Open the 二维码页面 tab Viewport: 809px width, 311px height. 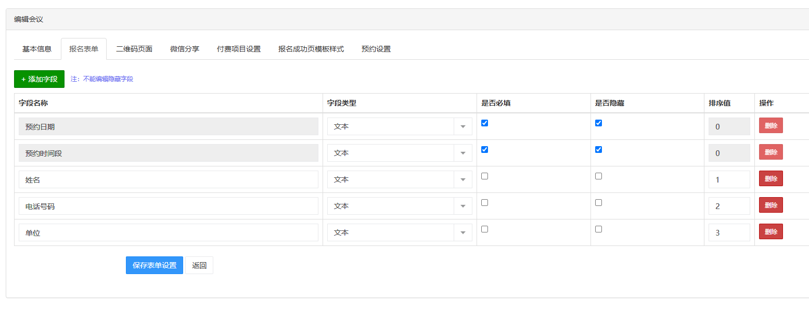point(134,49)
